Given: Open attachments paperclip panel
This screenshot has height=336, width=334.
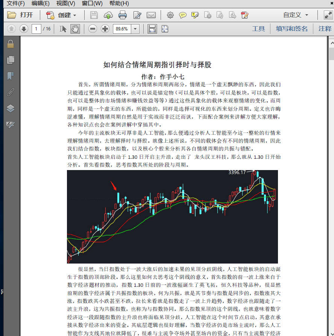Looking at the screenshot, I should pos(11,92).
